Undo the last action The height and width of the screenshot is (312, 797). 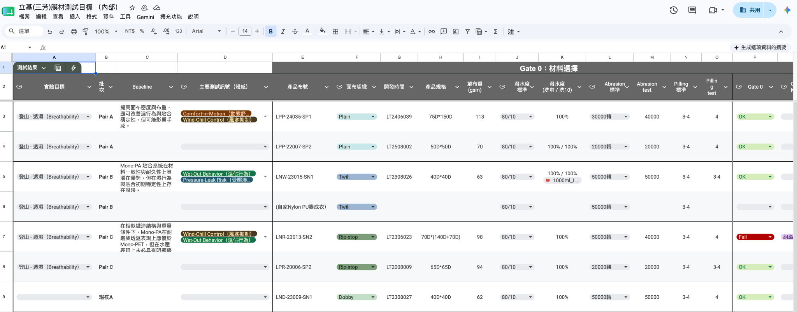50,31
